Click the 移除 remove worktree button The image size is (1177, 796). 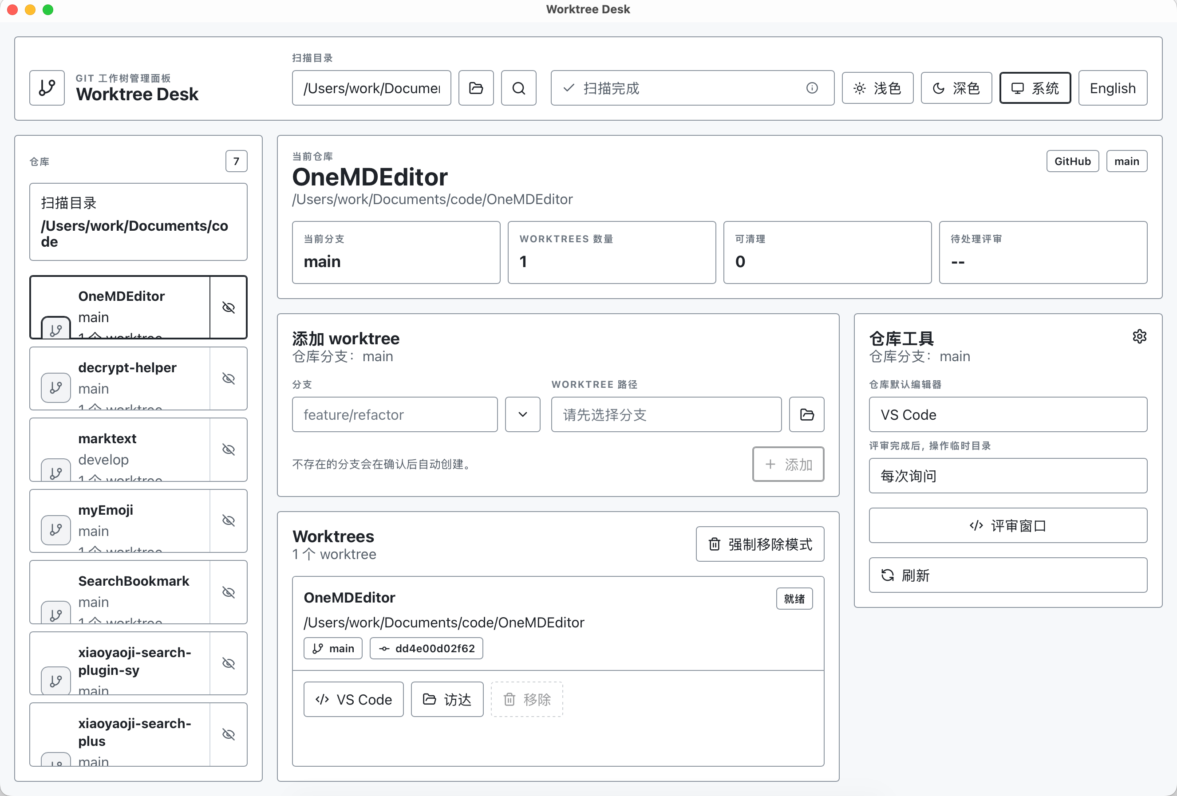[x=527, y=699]
